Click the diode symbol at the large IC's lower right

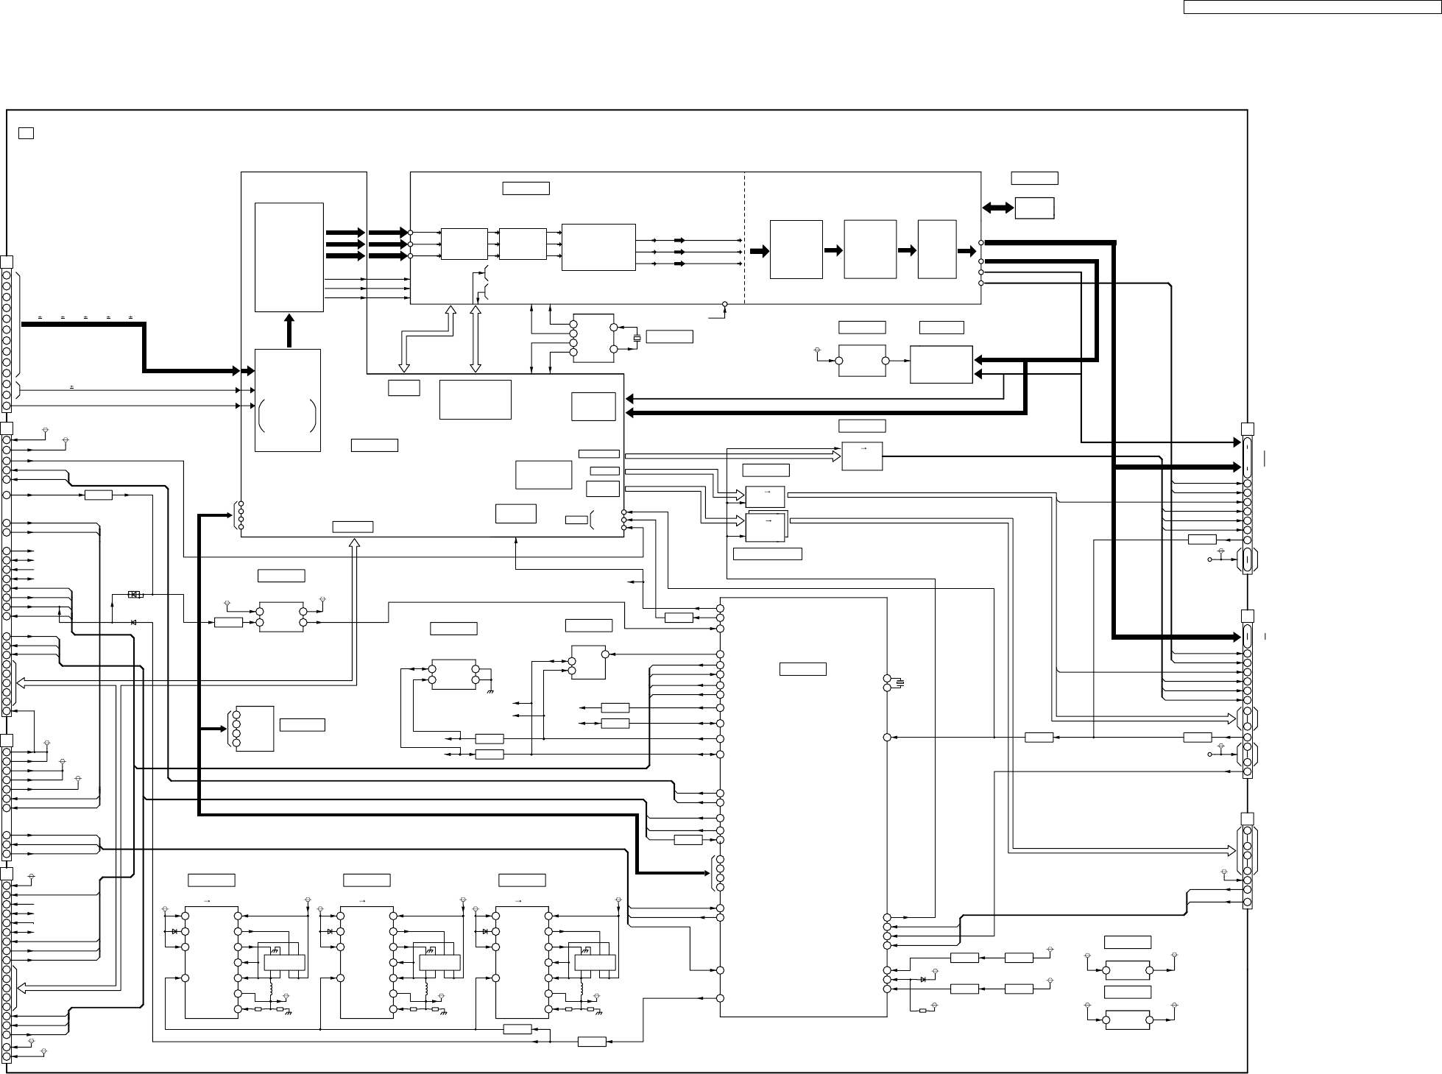click(923, 980)
